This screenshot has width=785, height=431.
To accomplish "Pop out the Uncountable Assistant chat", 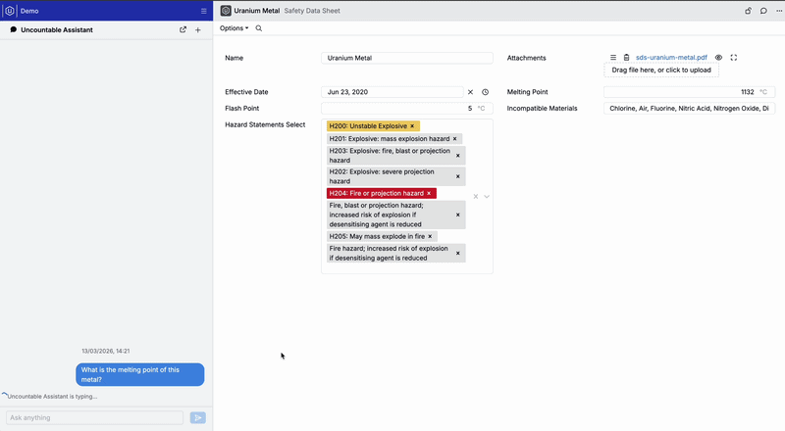I will (183, 30).
